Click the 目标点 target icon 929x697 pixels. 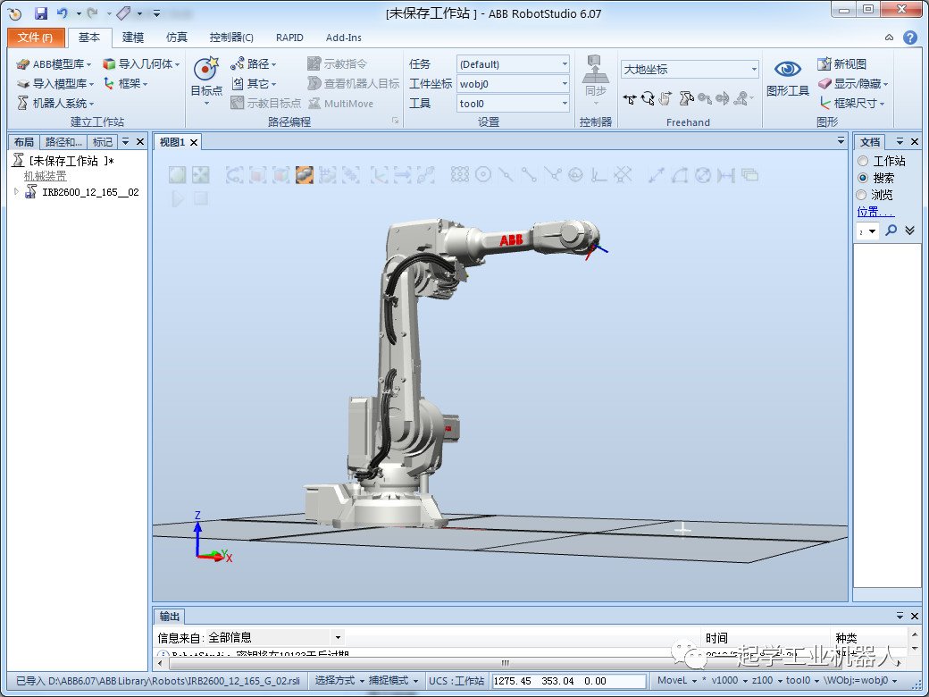(x=206, y=70)
